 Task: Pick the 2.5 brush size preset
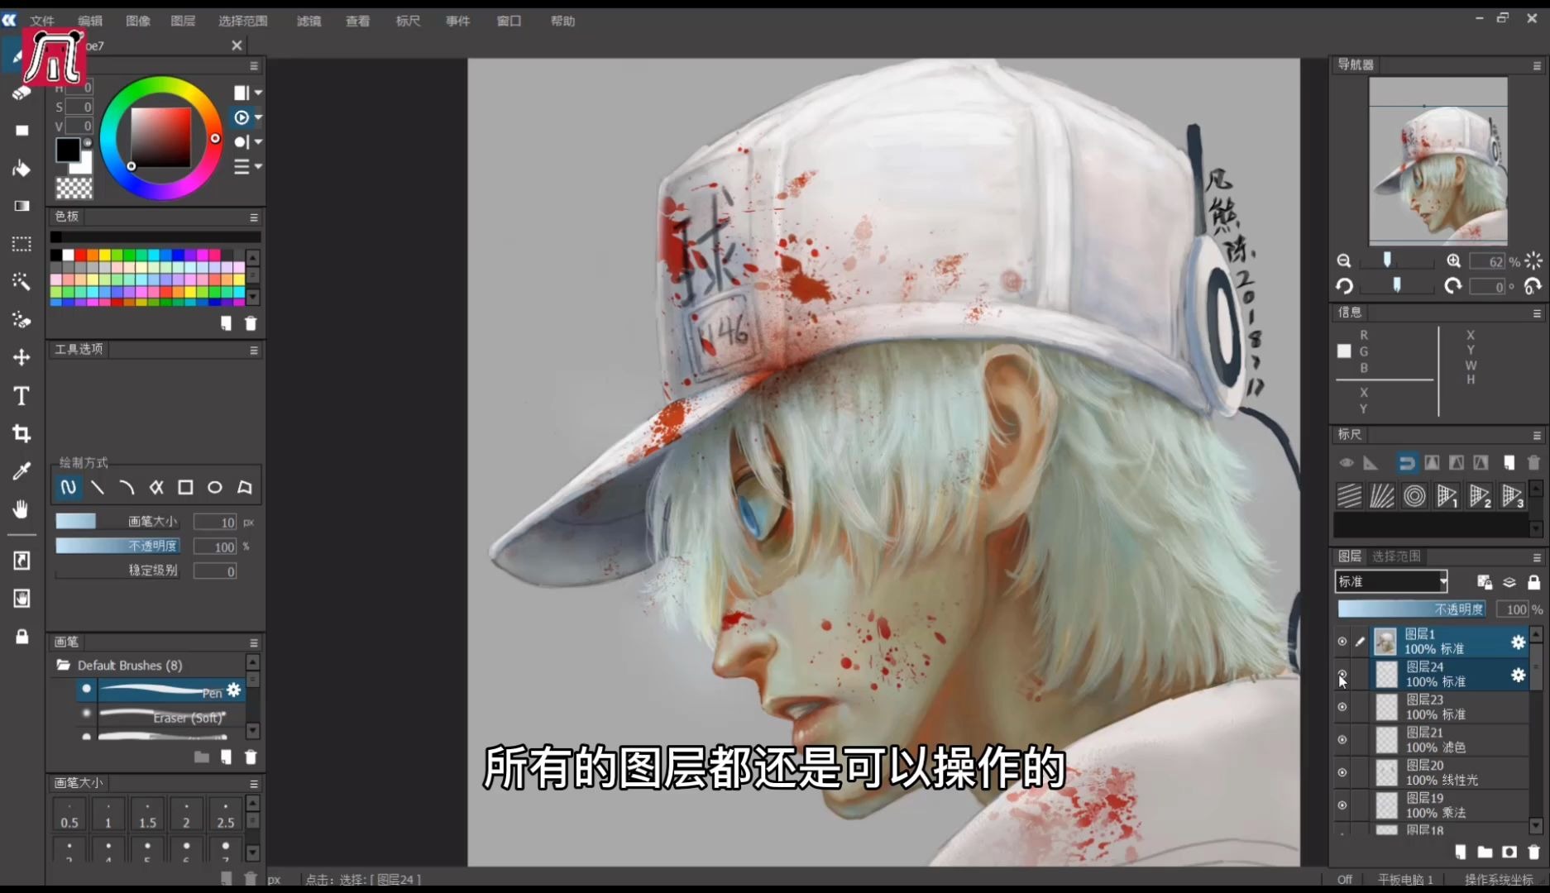click(x=226, y=814)
